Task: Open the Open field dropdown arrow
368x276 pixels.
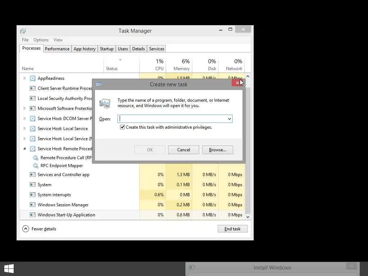Action: tap(229, 119)
